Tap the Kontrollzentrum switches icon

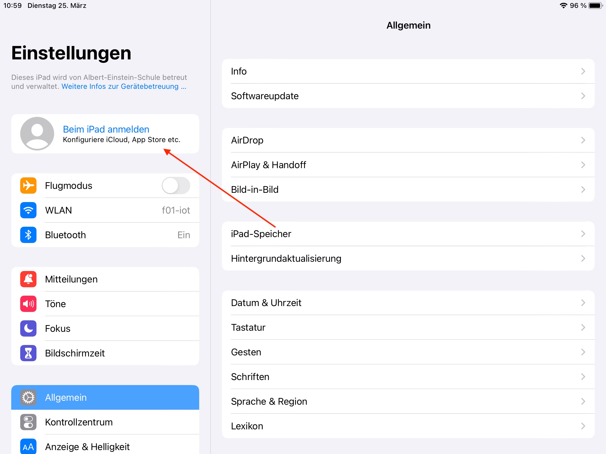[x=28, y=422]
